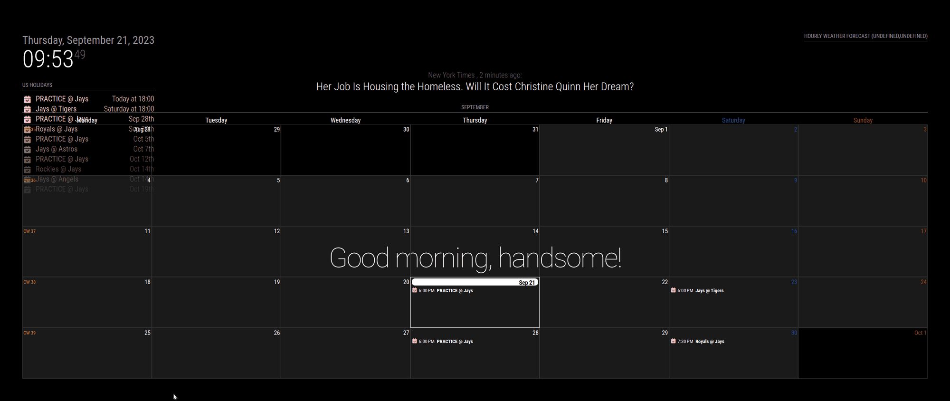
Task: Click event icon before 6:00 PM Jays @ Tigers
Action: click(673, 290)
